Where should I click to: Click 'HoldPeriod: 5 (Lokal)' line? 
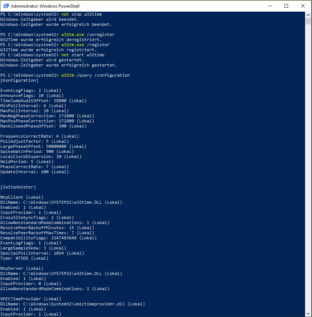click(27, 162)
